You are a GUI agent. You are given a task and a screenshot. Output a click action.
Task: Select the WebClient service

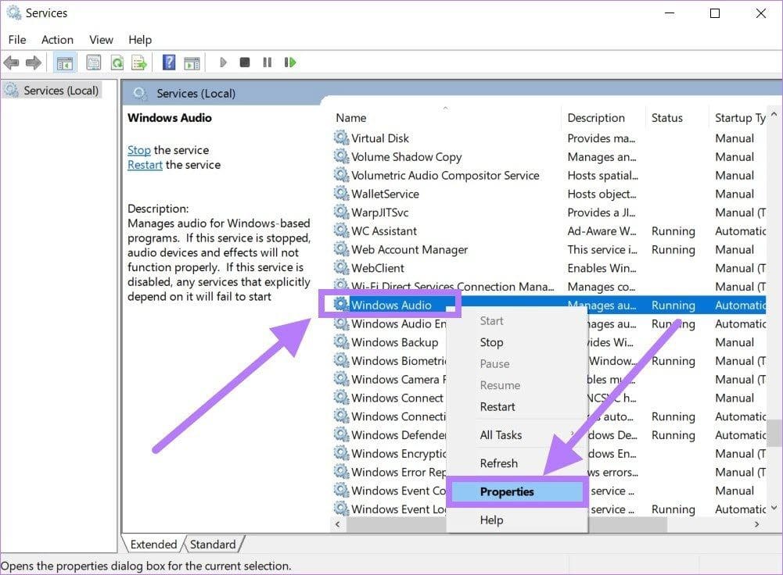point(378,268)
